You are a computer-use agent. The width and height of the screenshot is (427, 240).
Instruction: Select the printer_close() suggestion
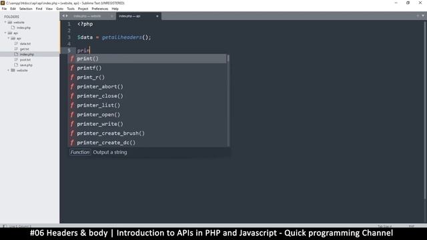(147, 96)
